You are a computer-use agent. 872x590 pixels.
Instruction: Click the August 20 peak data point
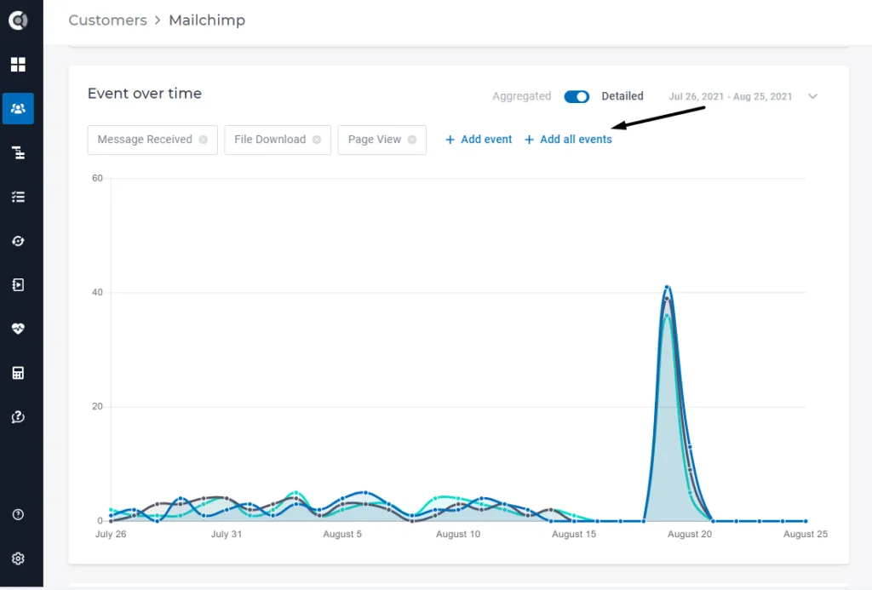[x=667, y=287]
